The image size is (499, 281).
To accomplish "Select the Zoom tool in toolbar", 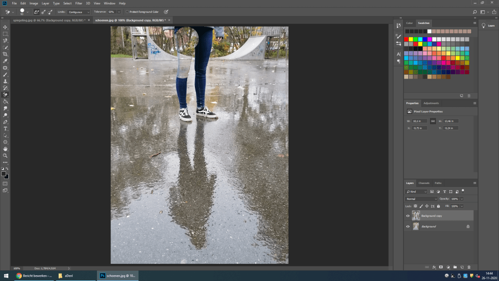I will pyautogui.click(x=5, y=156).
